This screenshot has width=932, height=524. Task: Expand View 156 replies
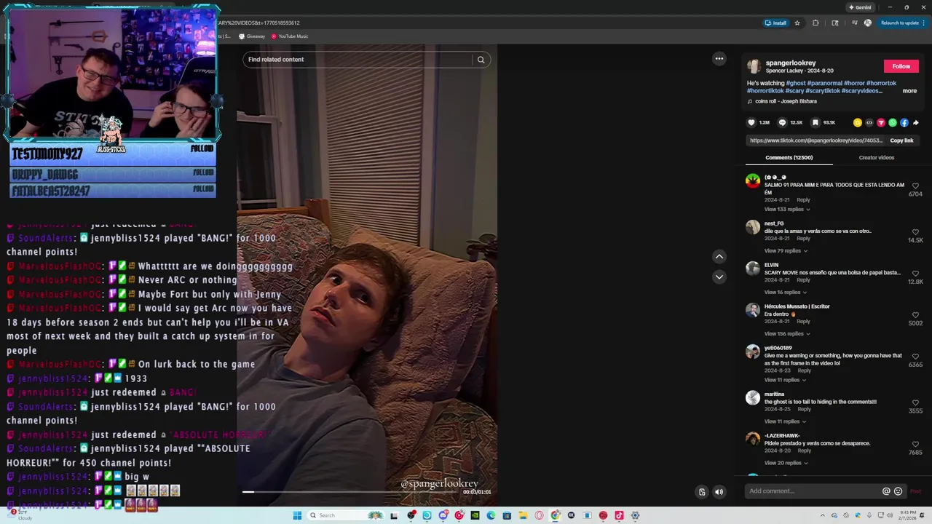786,334
